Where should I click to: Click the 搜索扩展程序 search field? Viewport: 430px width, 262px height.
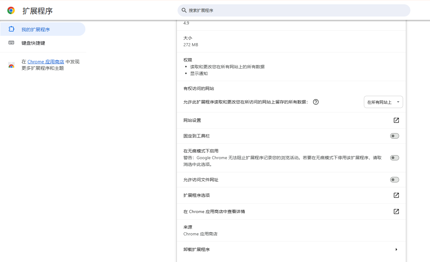pos(294,10)
